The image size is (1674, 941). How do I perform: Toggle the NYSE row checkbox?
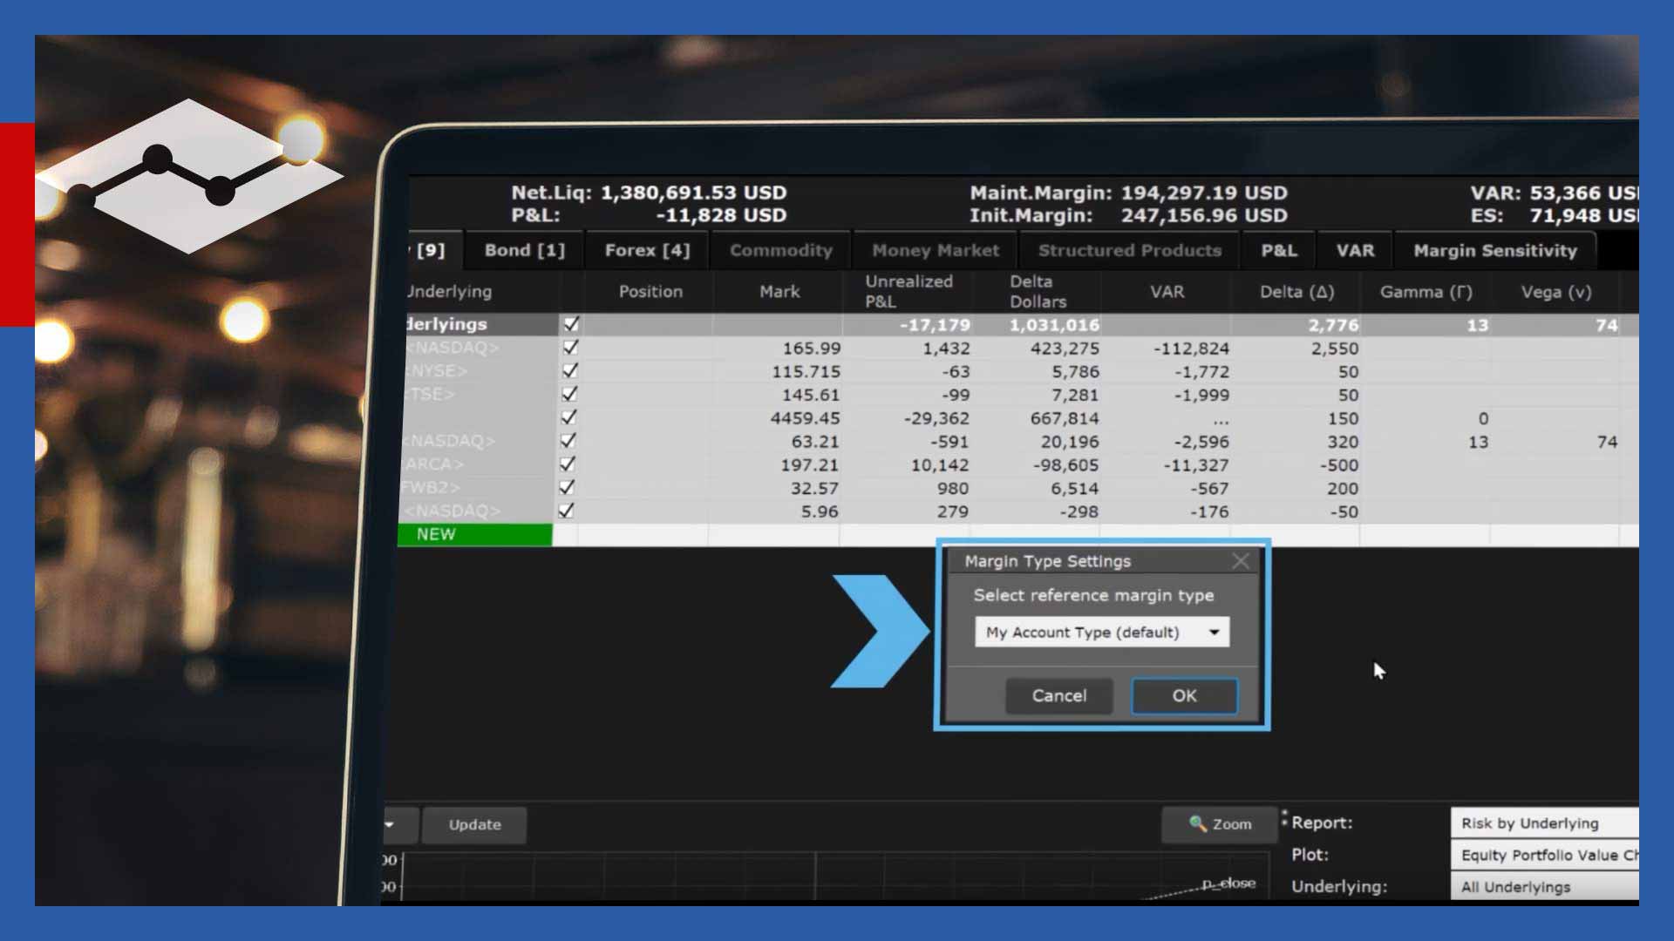(x=570, y=371)
